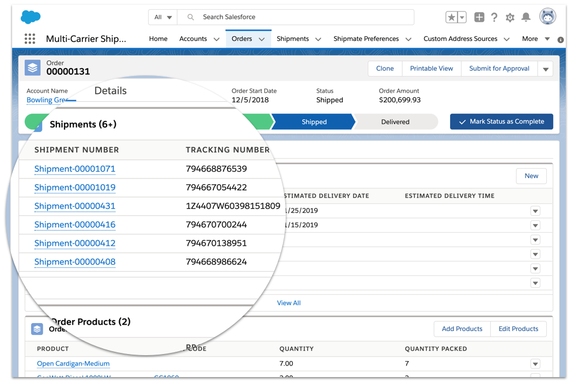Select the Orders tab
The image size is (571, 384).
(x=242, y=39)
